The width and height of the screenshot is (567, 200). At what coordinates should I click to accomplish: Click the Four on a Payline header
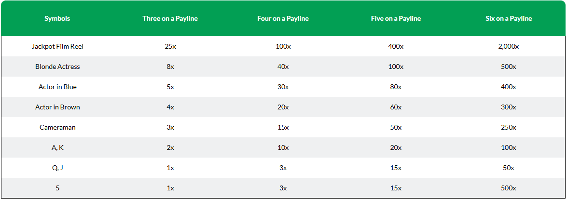[x=283, y=18]
